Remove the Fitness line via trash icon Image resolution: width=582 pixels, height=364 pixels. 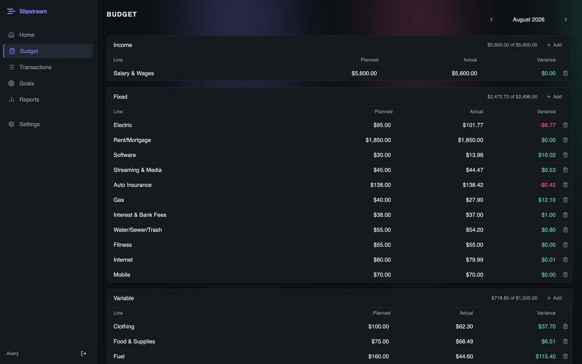[565, 245]
